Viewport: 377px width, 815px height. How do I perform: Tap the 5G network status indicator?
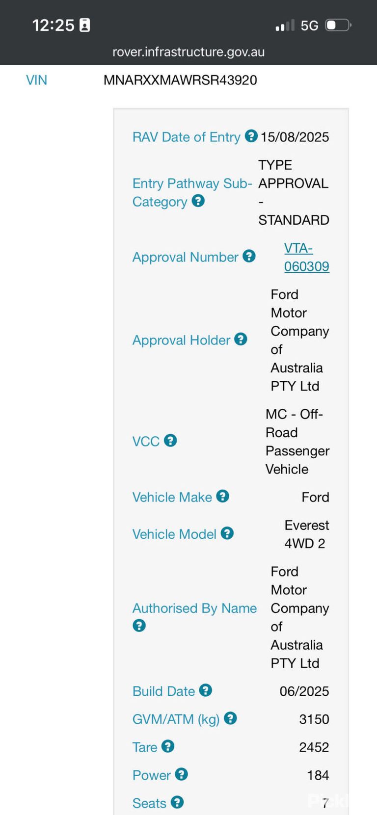tap(309, 26)
